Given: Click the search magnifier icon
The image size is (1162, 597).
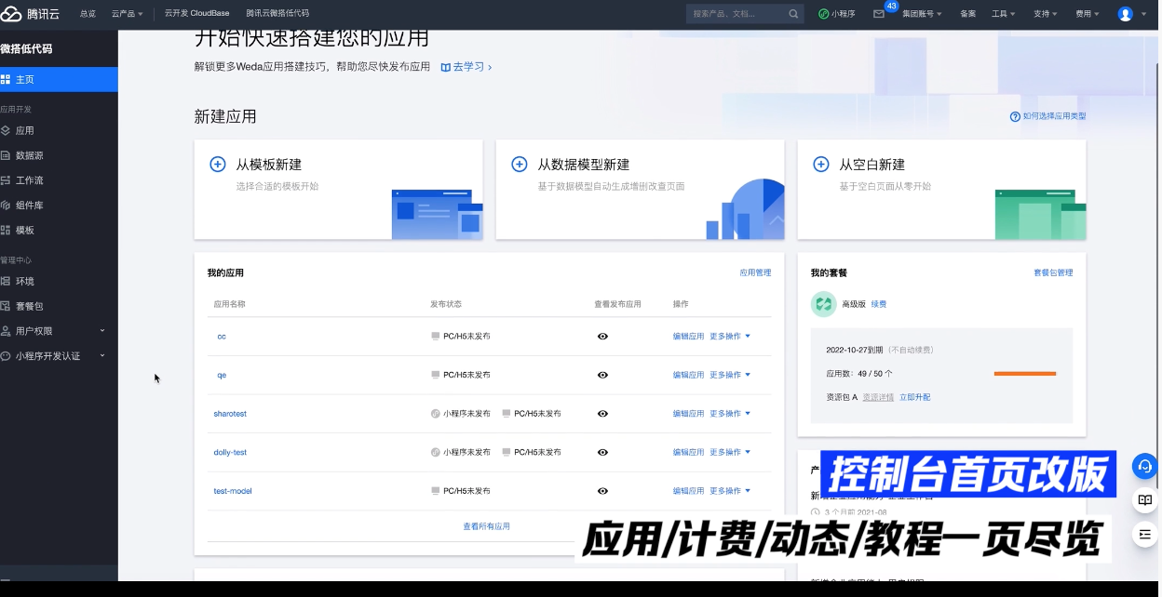Looking at the screenshot, I should click(x=793, y=14).
